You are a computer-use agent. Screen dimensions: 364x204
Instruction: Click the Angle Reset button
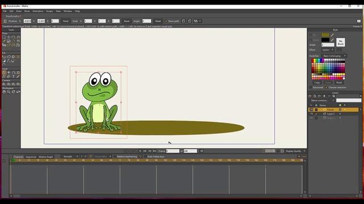click(158, 21)
